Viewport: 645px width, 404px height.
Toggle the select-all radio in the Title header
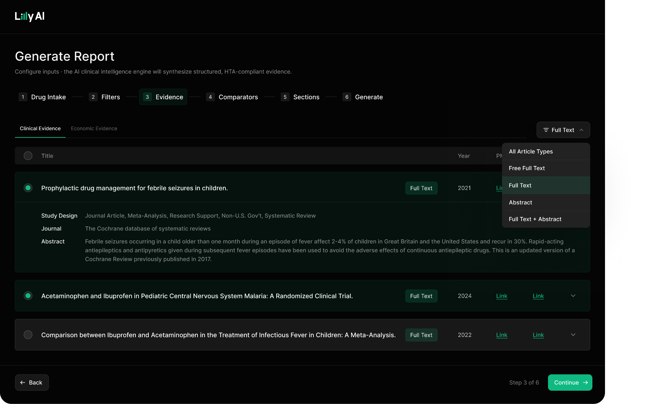click(x=28, y=156)
